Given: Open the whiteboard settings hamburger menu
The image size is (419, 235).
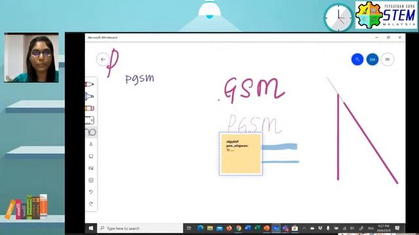Looking at the screenshot, I should tap(388, 59).
